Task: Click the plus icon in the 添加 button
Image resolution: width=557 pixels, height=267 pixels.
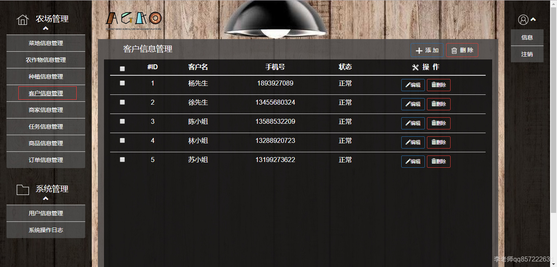Action: [x=419, y=50]
